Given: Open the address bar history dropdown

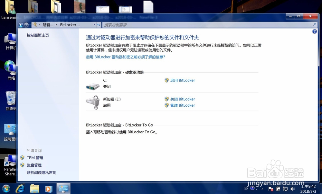Looking at the screenshot, I should pos(94,25).
